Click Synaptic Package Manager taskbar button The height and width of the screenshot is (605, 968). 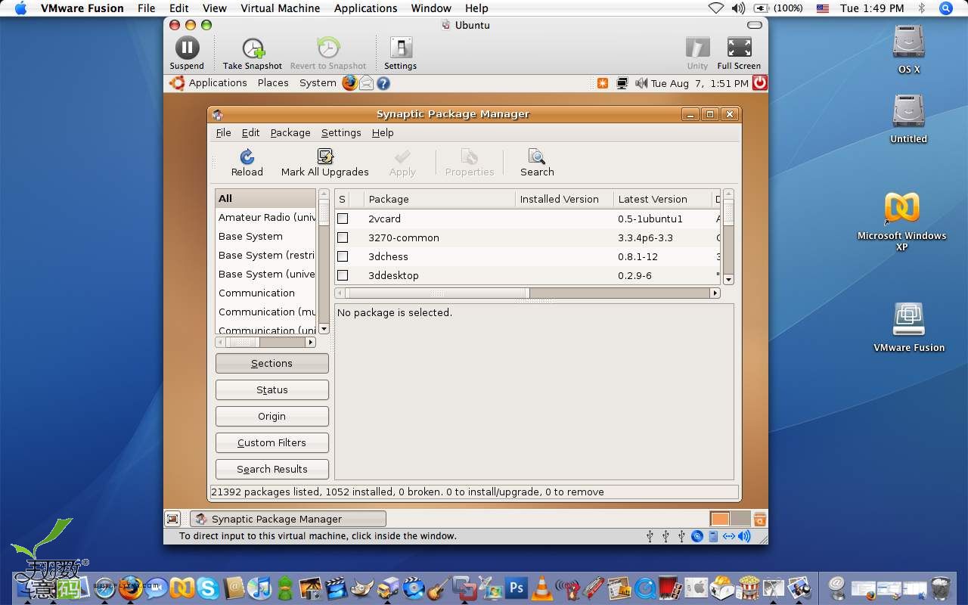coord(288,519)
